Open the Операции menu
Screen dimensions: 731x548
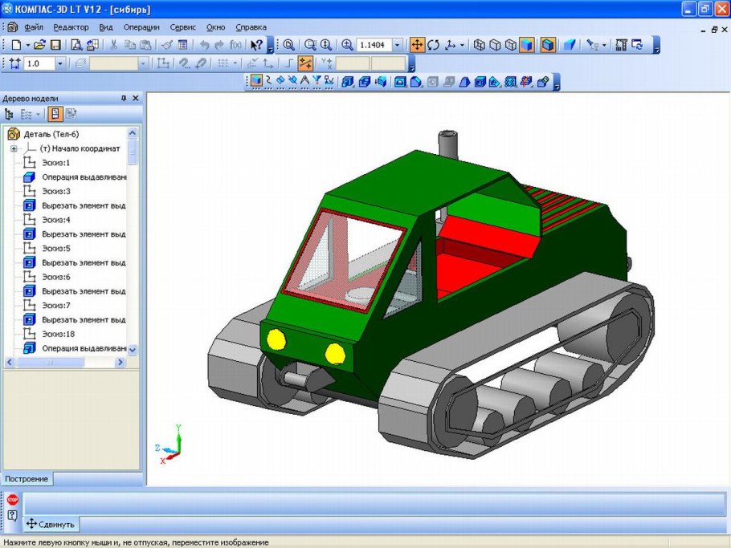[x=141, y=26]
